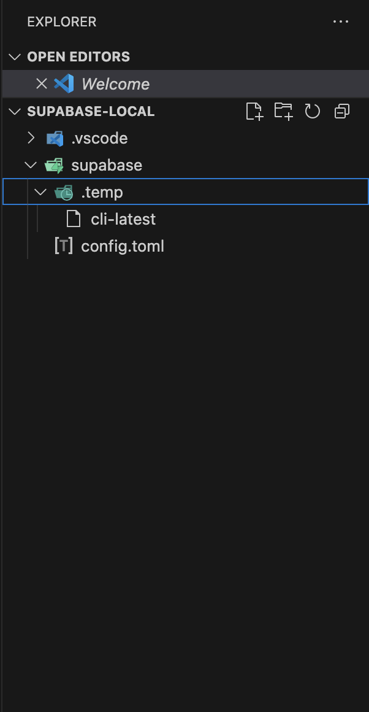Close the Welcome editor with X
This screenshot has height=712, width=369.
pos(42,84)
